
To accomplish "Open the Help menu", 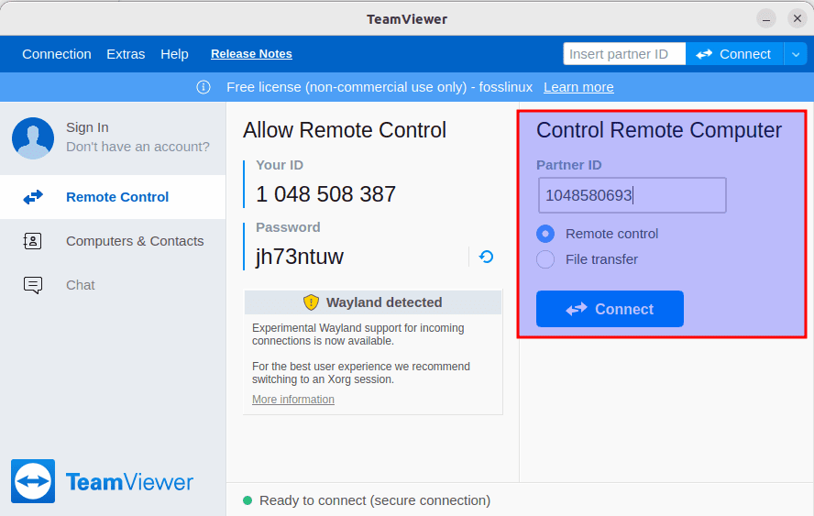I will coord(174,54).
